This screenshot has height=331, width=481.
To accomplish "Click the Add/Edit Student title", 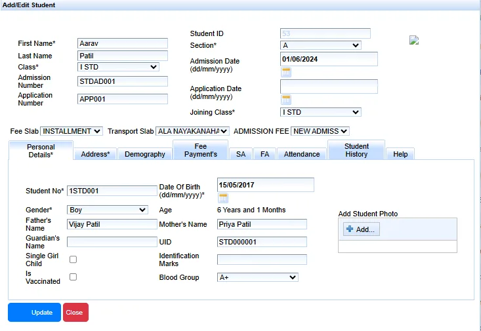I will click(x=29, y=5).
